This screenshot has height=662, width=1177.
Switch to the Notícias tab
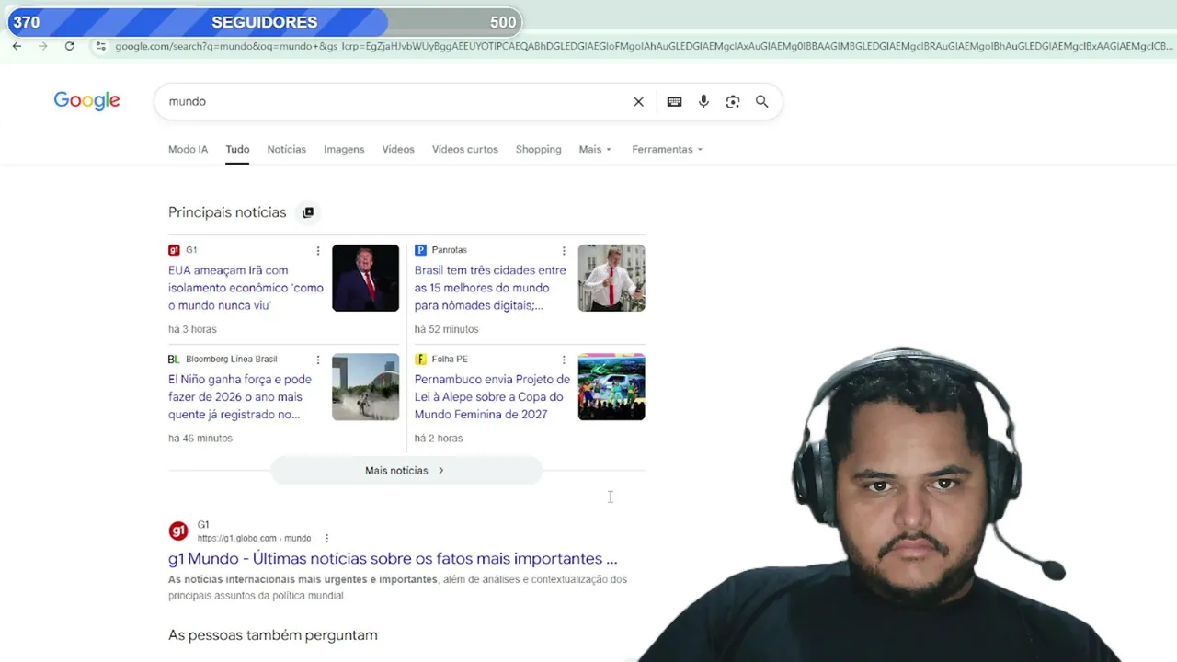[286, 149]
